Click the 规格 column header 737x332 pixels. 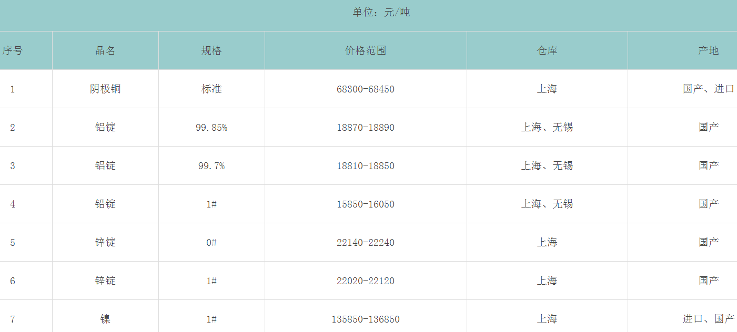click(211, 50)
